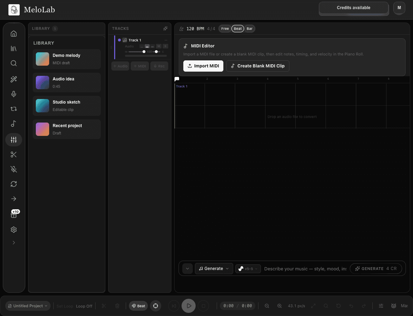Expand the sidebar with the chevron arrow
Viewport: 413px width, 316px height.
pos(14,243)
